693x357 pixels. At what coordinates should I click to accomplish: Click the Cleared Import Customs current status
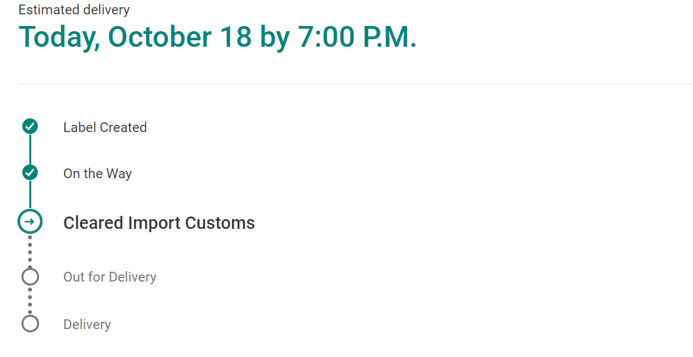tap(159, 223)
